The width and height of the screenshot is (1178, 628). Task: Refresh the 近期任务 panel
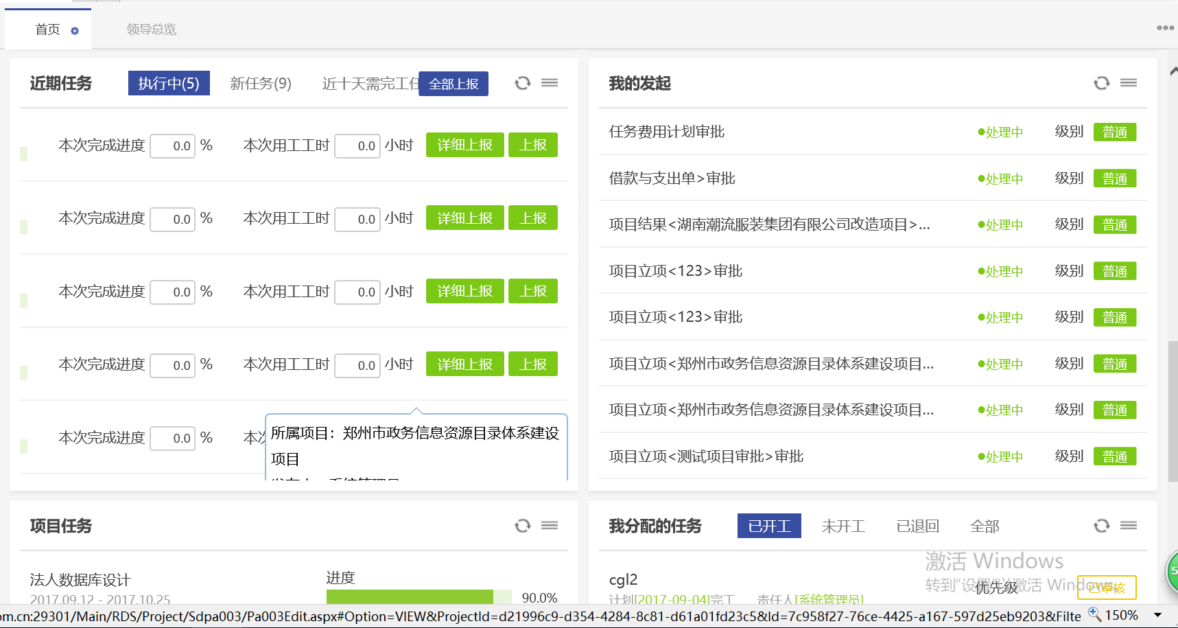523,83
